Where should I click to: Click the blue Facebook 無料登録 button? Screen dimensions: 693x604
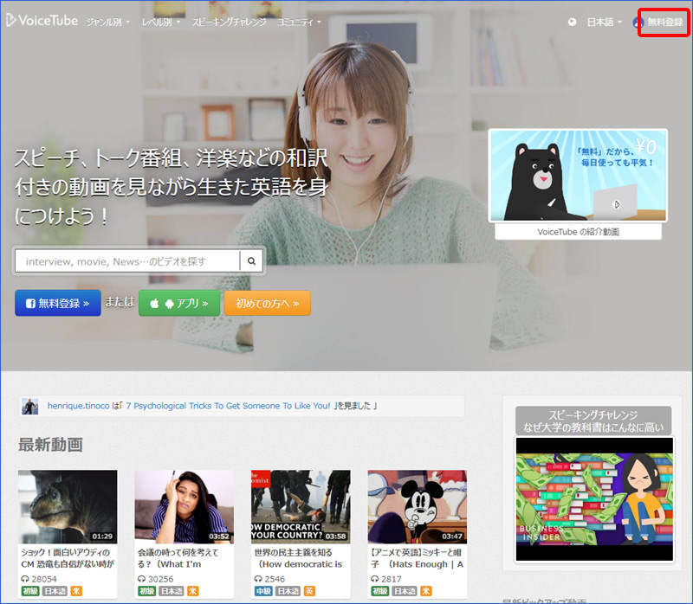pyautogui.click(x=57, y=304)
